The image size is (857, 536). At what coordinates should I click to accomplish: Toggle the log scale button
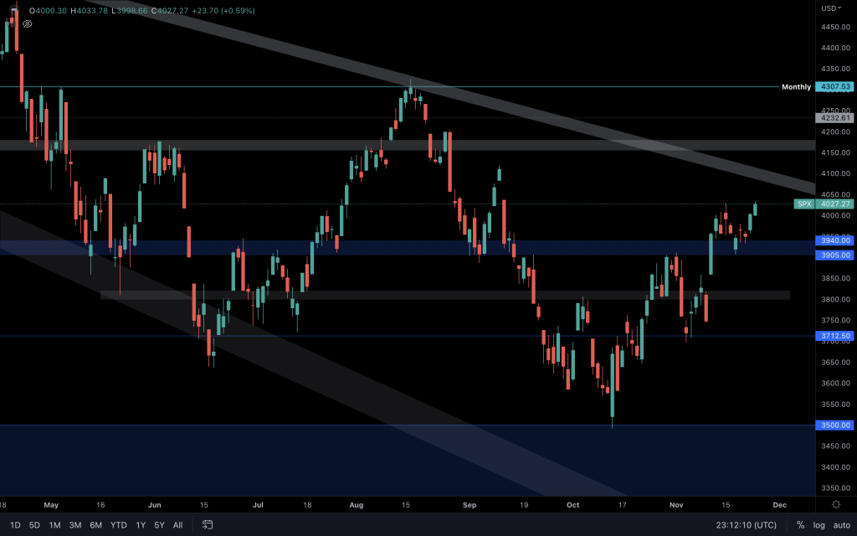[x=819, y=525]
